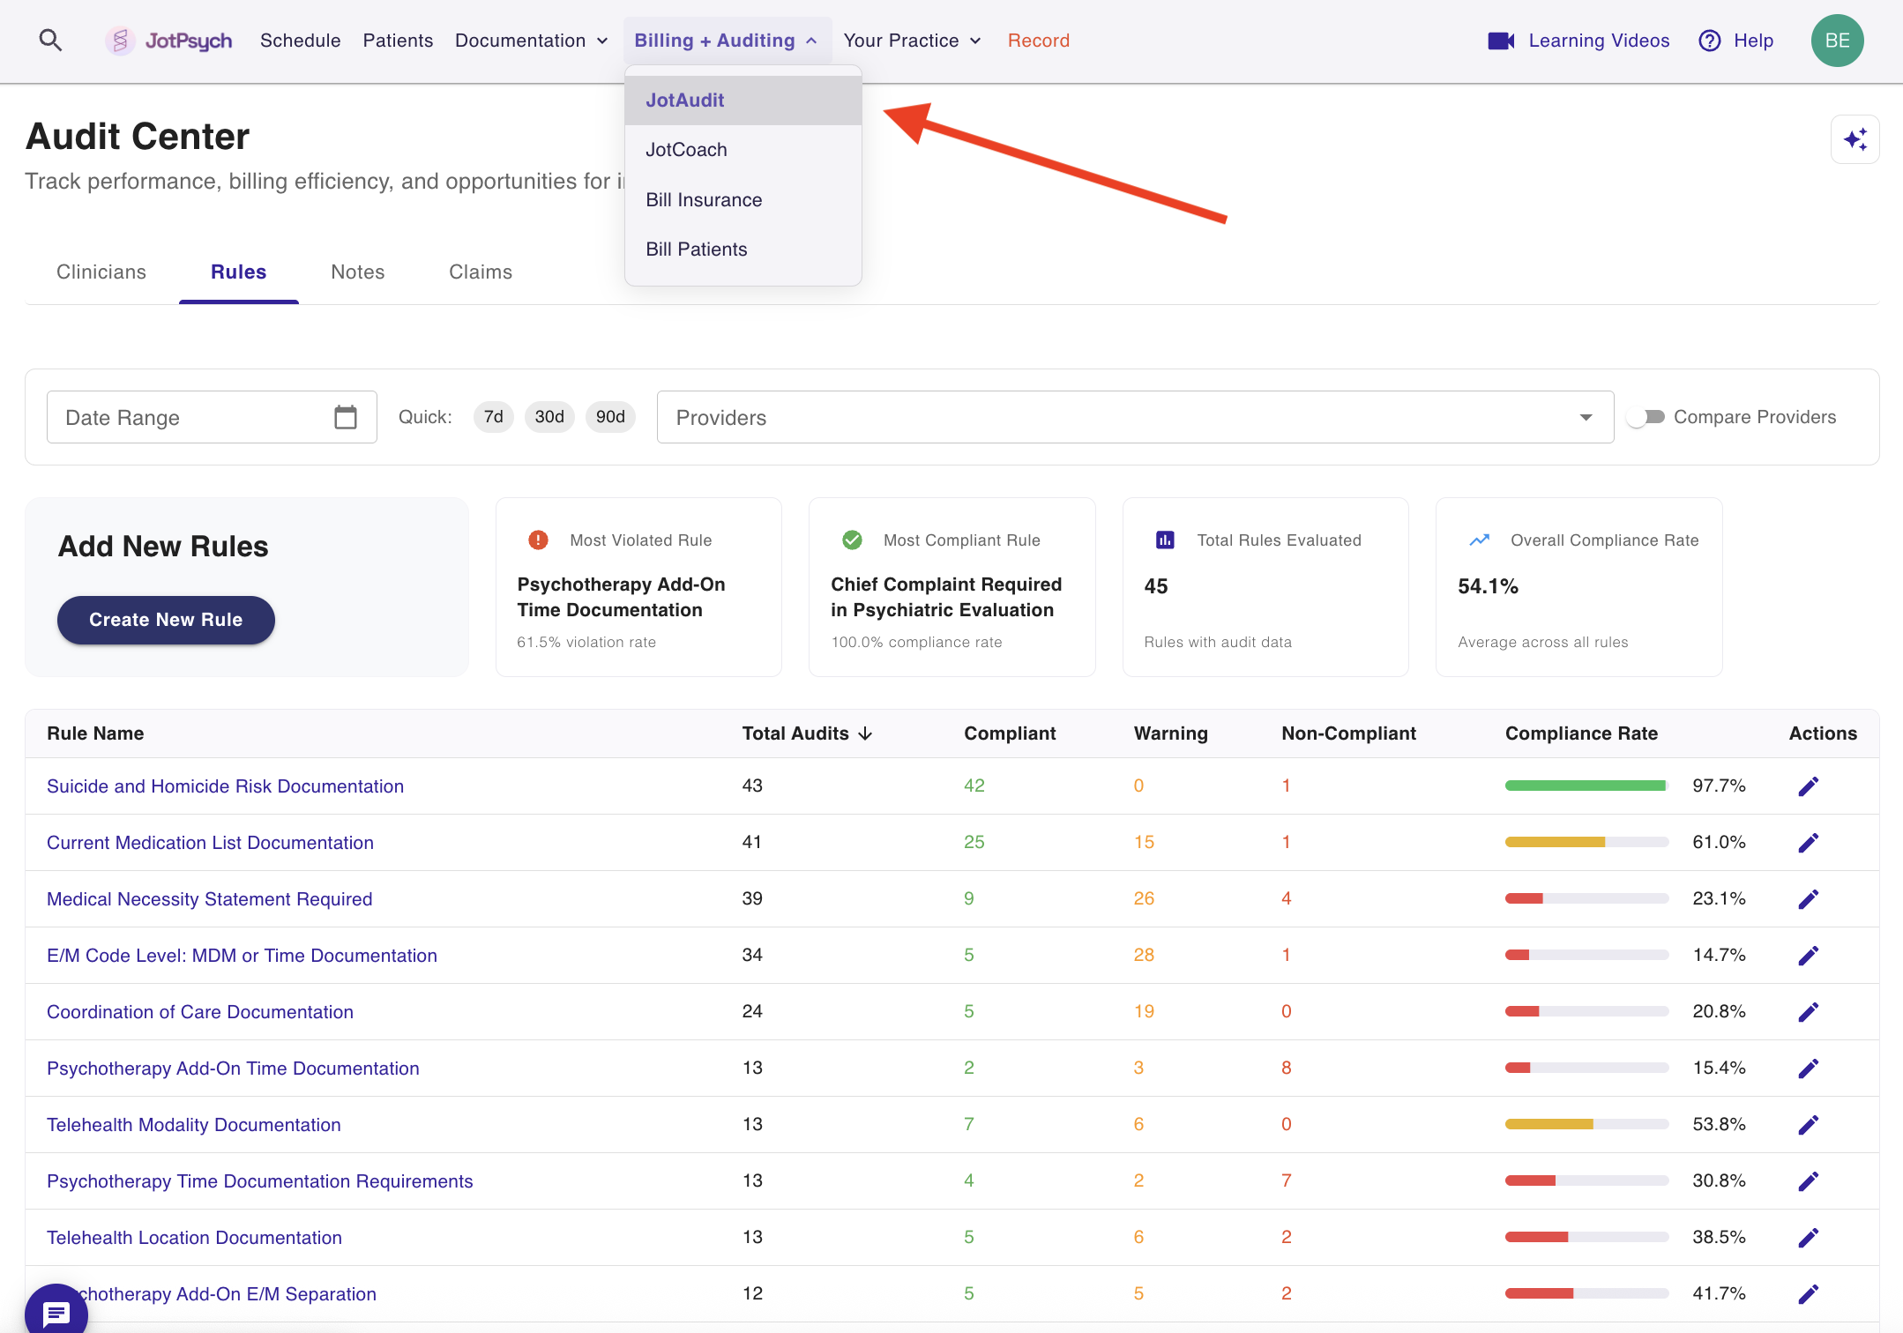The image size is (1903, 1333).
Task: Open the Documentation nav dropdown
Action: (x=531, y=41)
